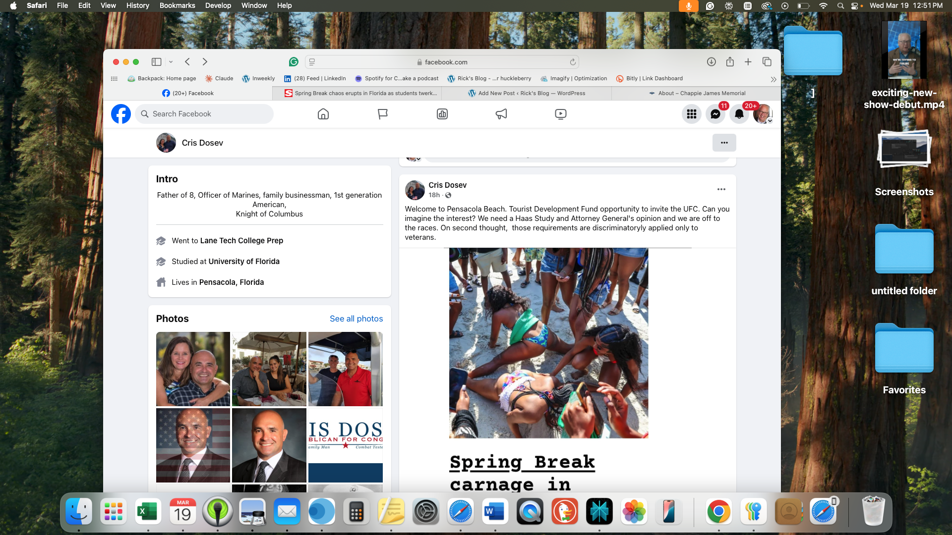Open the Ads megaphone icon
Screen dimensions: 952x535
pos(501,114)
